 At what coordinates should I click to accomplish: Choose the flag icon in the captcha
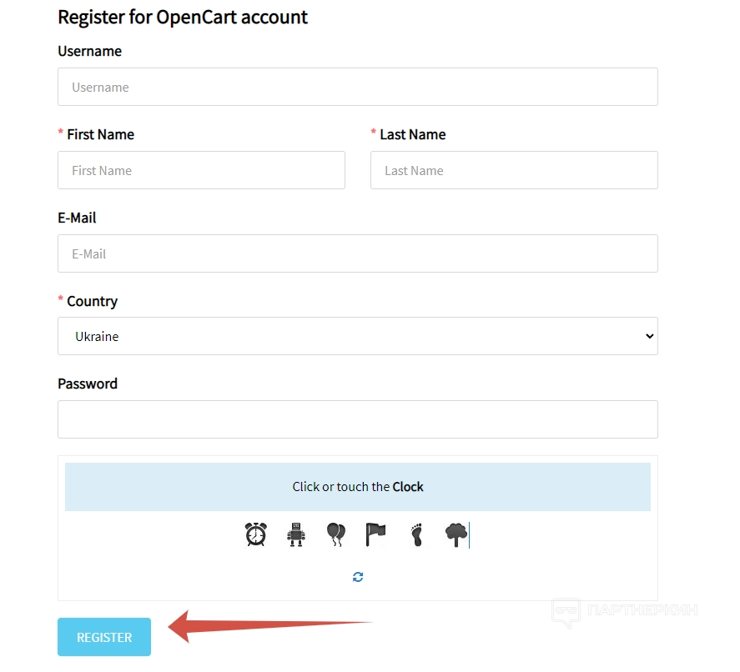[375, 534]
